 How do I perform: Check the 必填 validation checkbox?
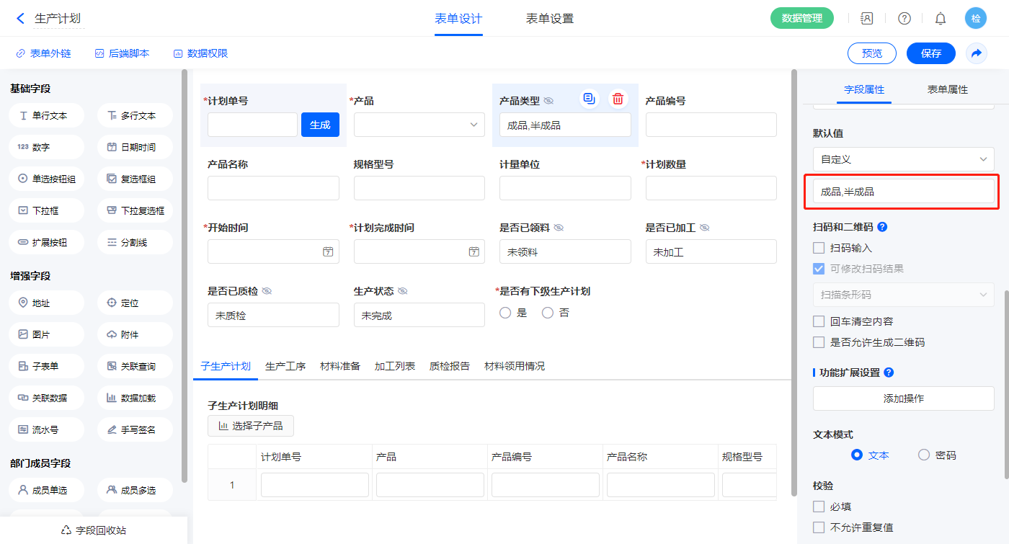819,507
